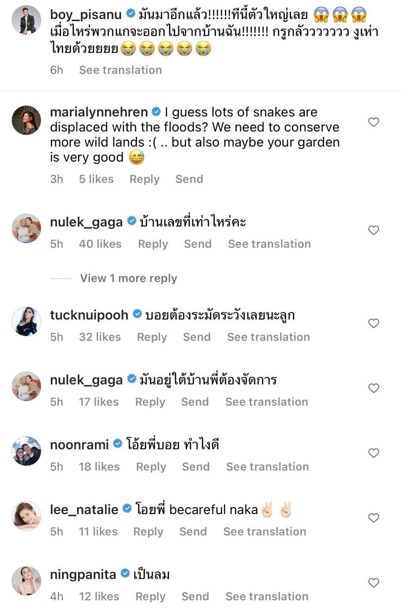Send ningpanita's comment
The width and height of the screenshot is (402, 614).
195,596
